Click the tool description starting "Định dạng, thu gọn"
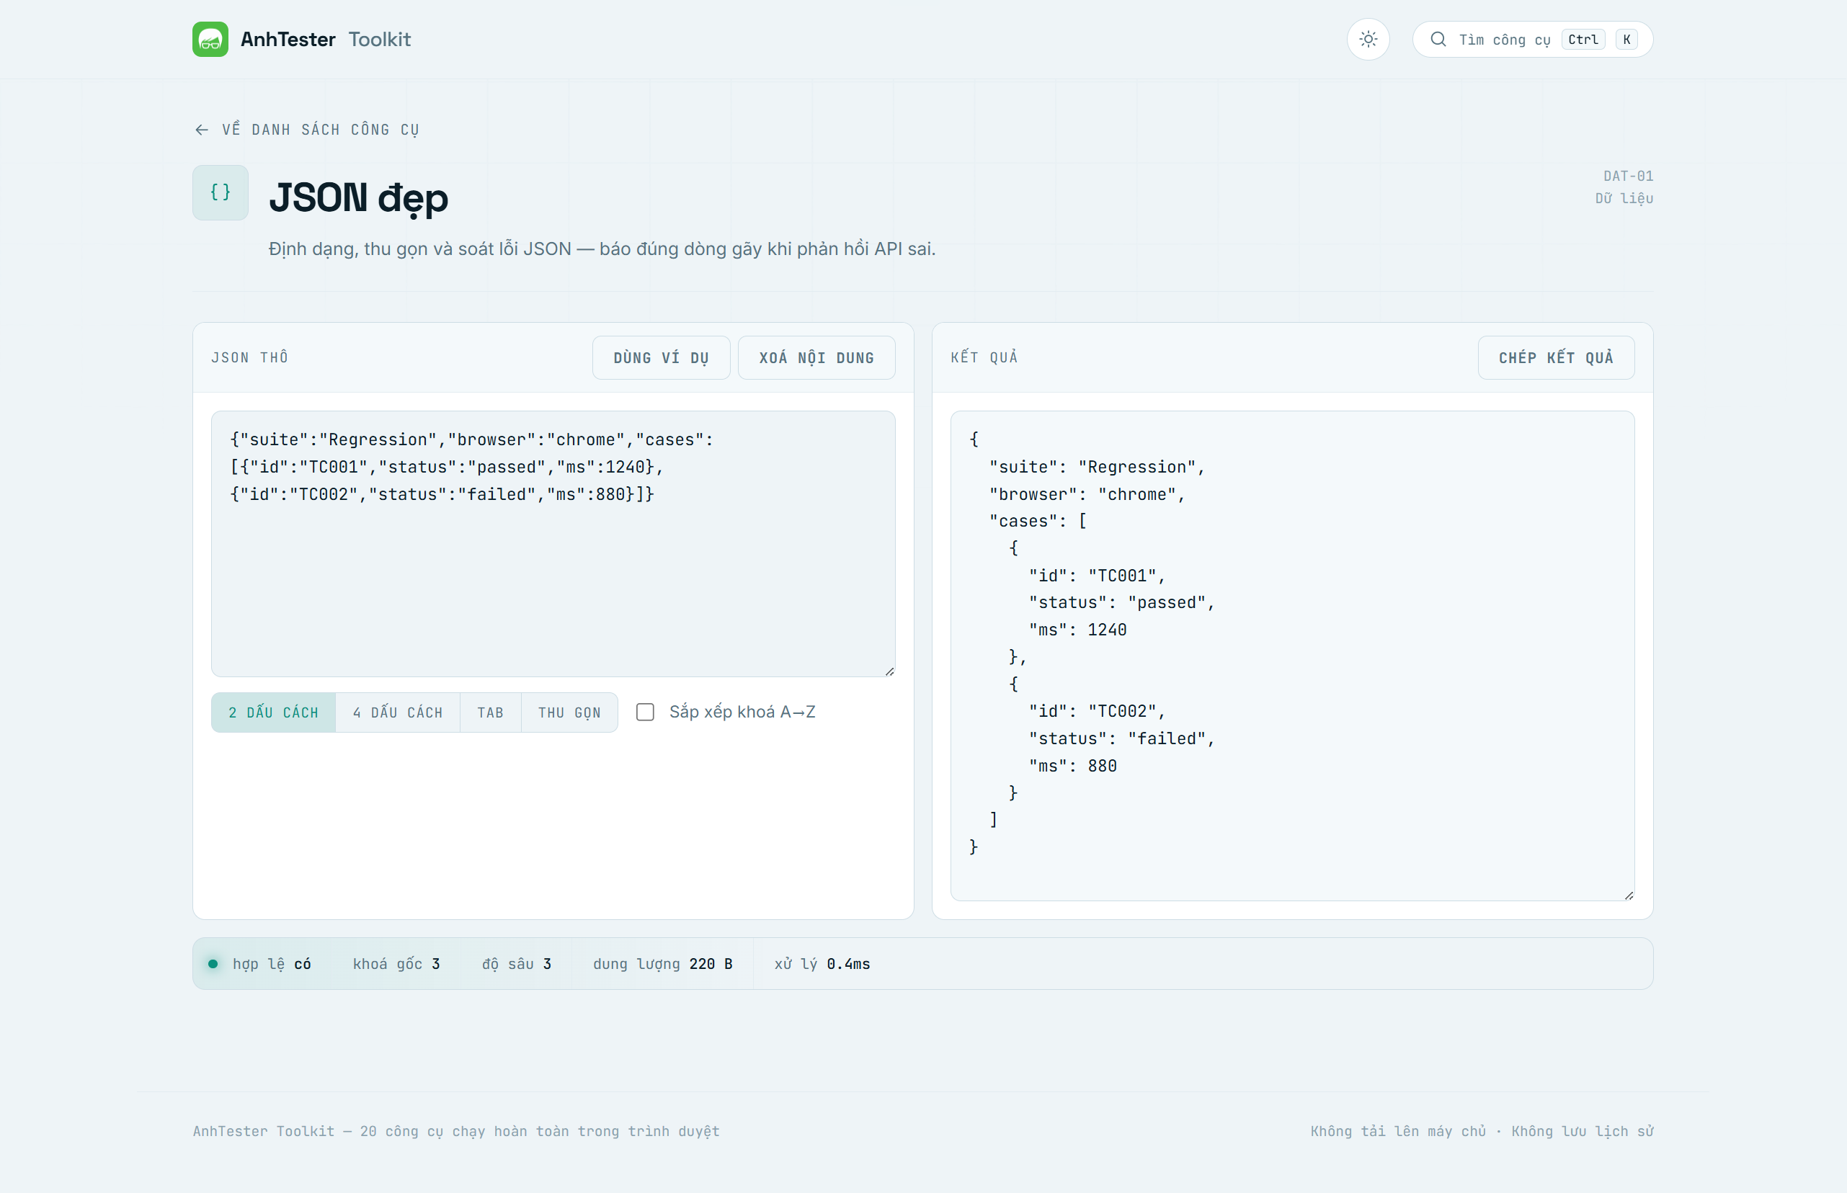Image resolution: width=1847 pixels, height=1193 pixels. click(x=602, y=249)
